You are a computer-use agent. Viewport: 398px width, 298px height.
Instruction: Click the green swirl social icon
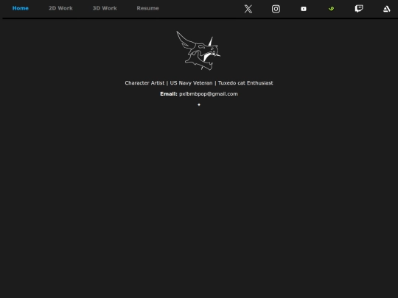(x=331, y=9)
